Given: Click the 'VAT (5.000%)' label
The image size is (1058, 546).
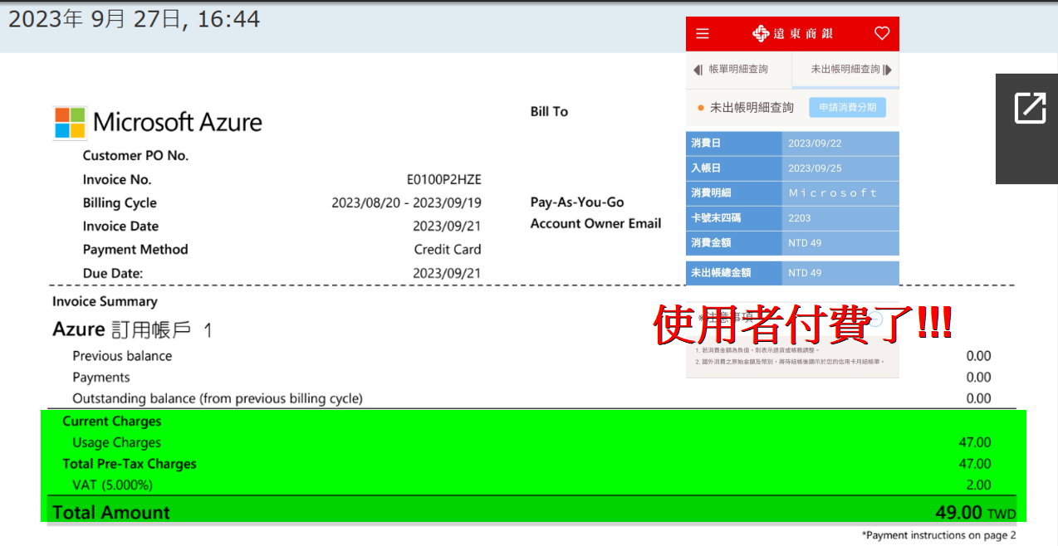Looking at the screenshot, I should [113, 485].
